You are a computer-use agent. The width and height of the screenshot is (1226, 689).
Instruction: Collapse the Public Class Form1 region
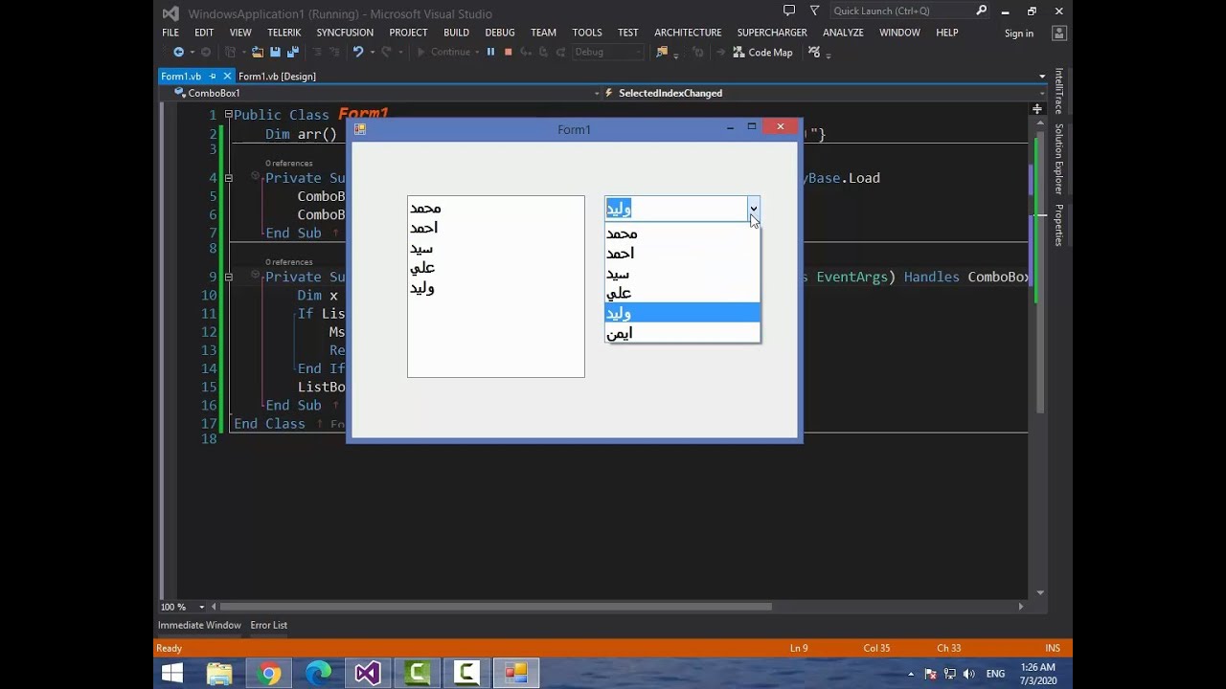[x=228, y=115]
